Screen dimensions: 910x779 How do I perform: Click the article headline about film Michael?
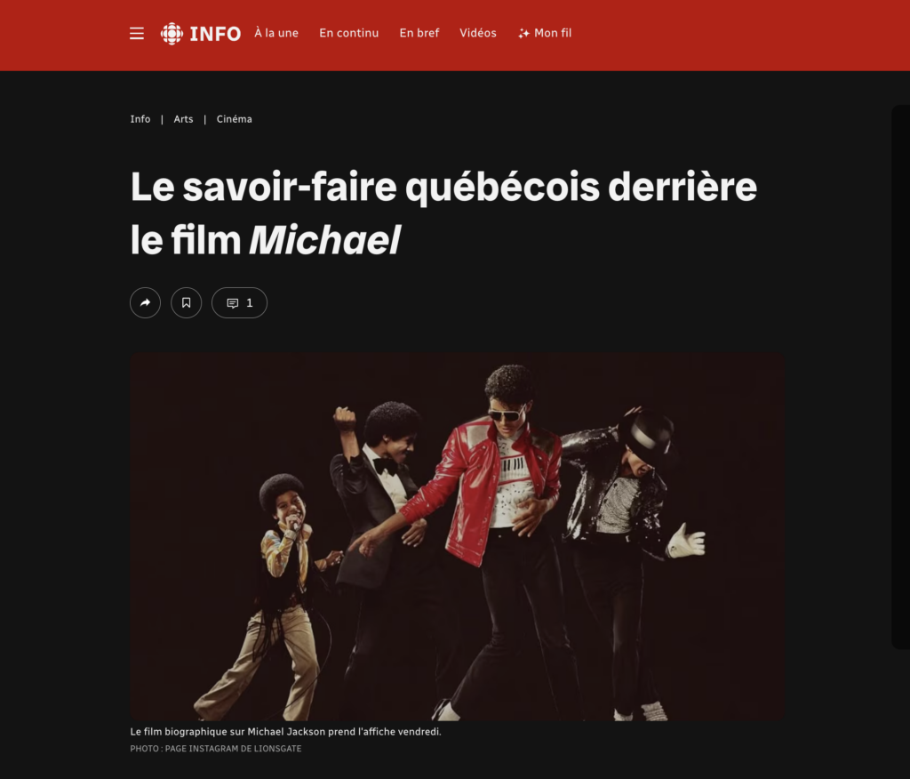443,213
